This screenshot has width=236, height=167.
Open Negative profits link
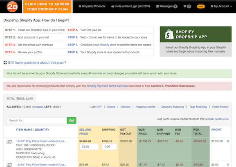pyautogui.click(x=145, y=107)
